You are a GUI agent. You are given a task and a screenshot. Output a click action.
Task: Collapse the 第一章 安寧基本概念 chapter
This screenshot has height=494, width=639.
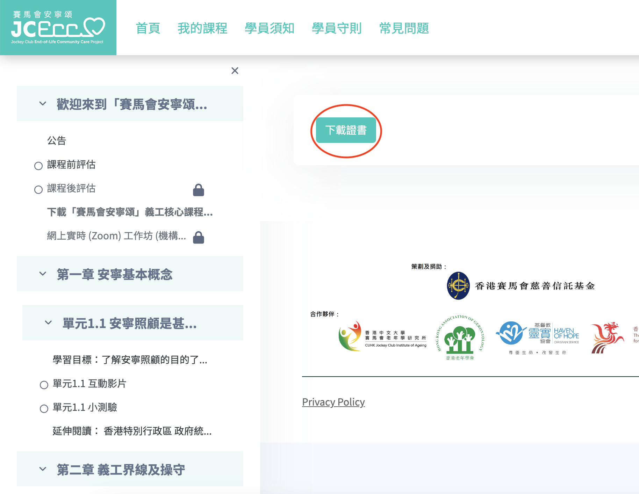pyautogui.click(x=43, y=274)
